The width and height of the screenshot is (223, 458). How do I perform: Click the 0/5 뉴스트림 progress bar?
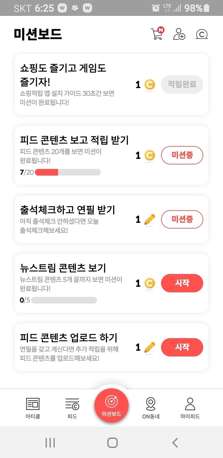pyautogui.click(x=64, y=300)
